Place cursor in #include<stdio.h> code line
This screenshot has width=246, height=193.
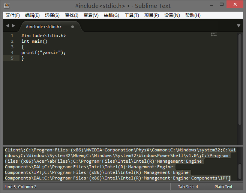[x=43, y=36]
